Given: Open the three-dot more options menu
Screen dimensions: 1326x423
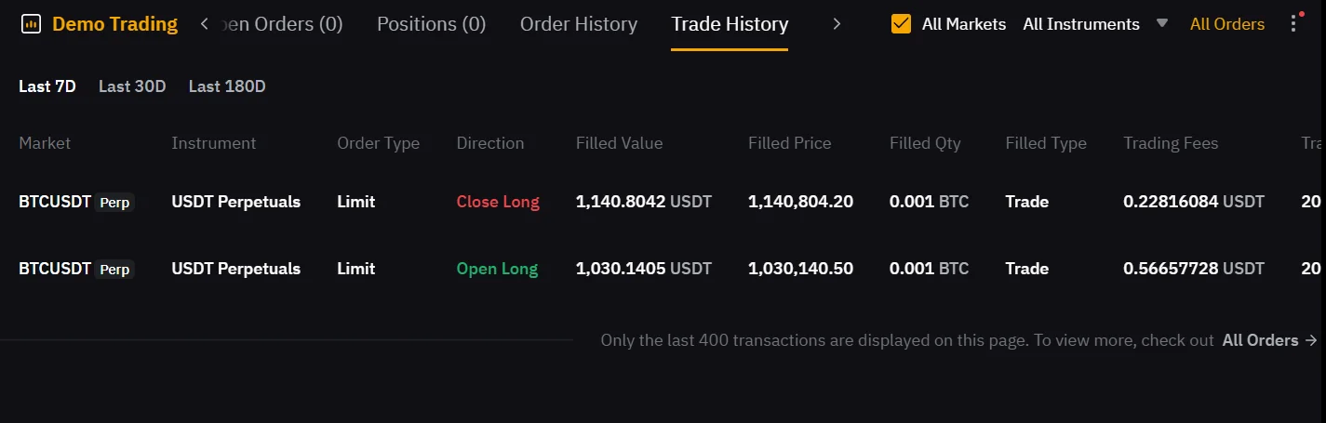Looking at the screenshot, I should point(1293,24).
